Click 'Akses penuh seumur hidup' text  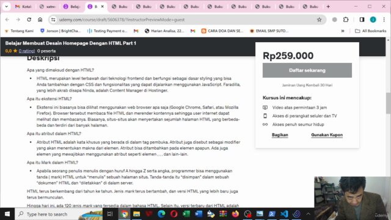(x=298, y=125)
